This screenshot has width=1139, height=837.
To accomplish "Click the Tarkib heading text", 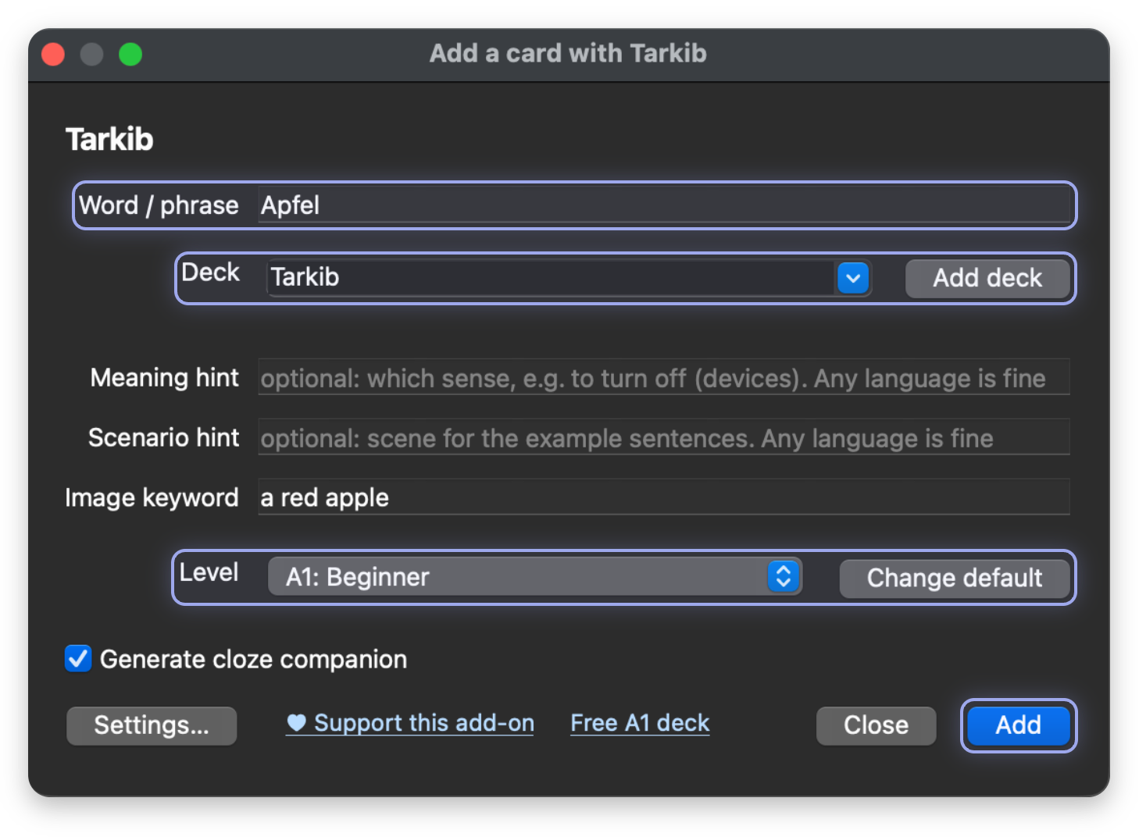I will [x=109, y=140].
